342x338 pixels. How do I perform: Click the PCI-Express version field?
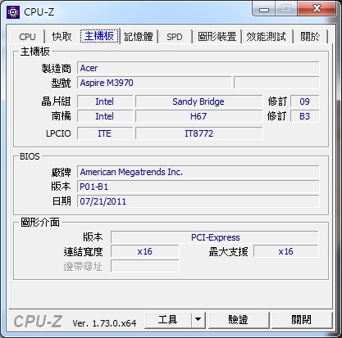(215, 237)
